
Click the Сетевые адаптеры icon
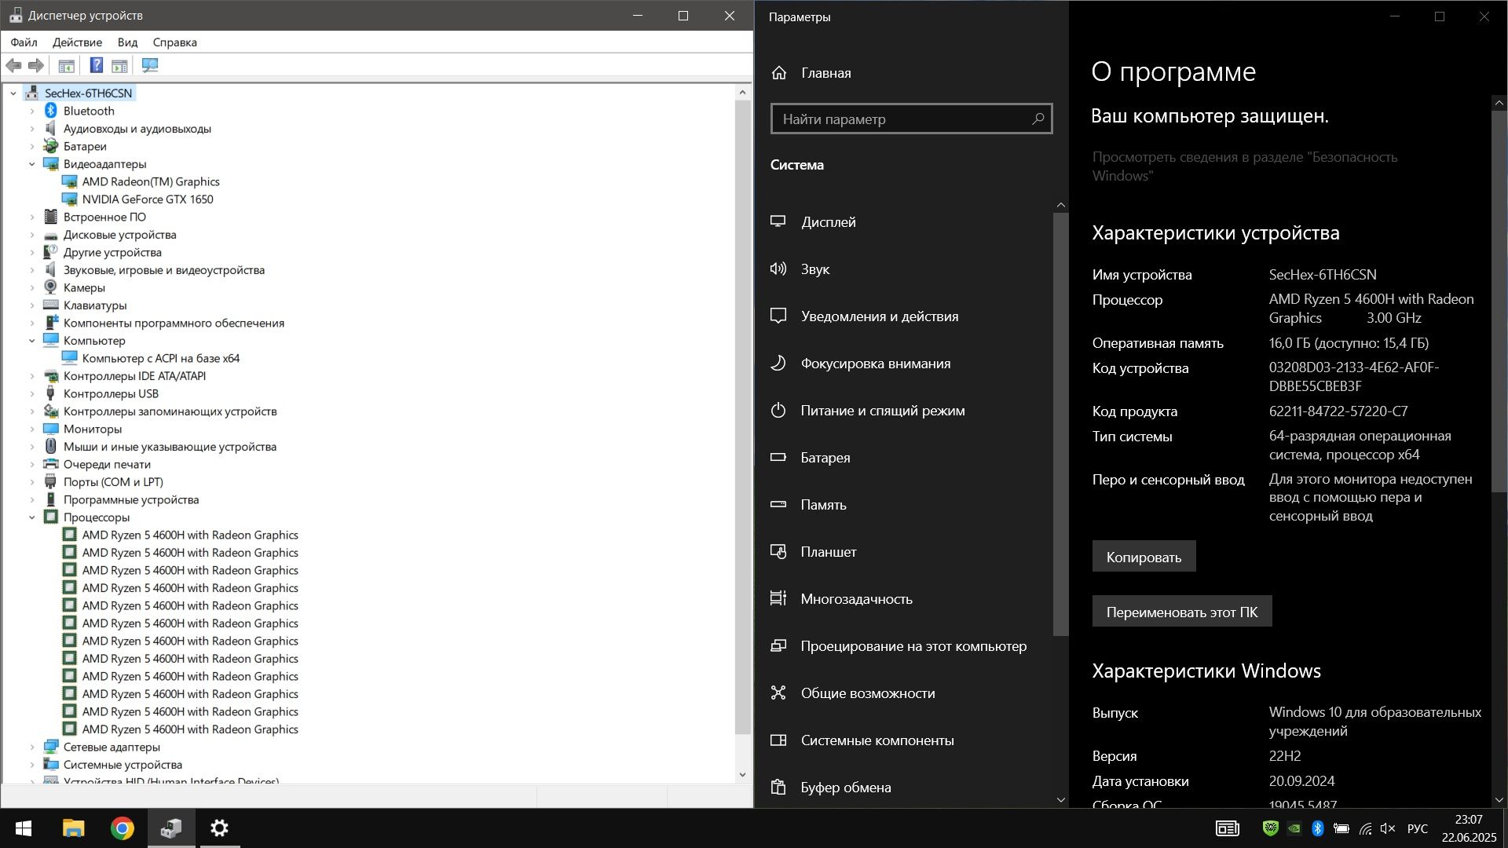(x=51, y=747)
